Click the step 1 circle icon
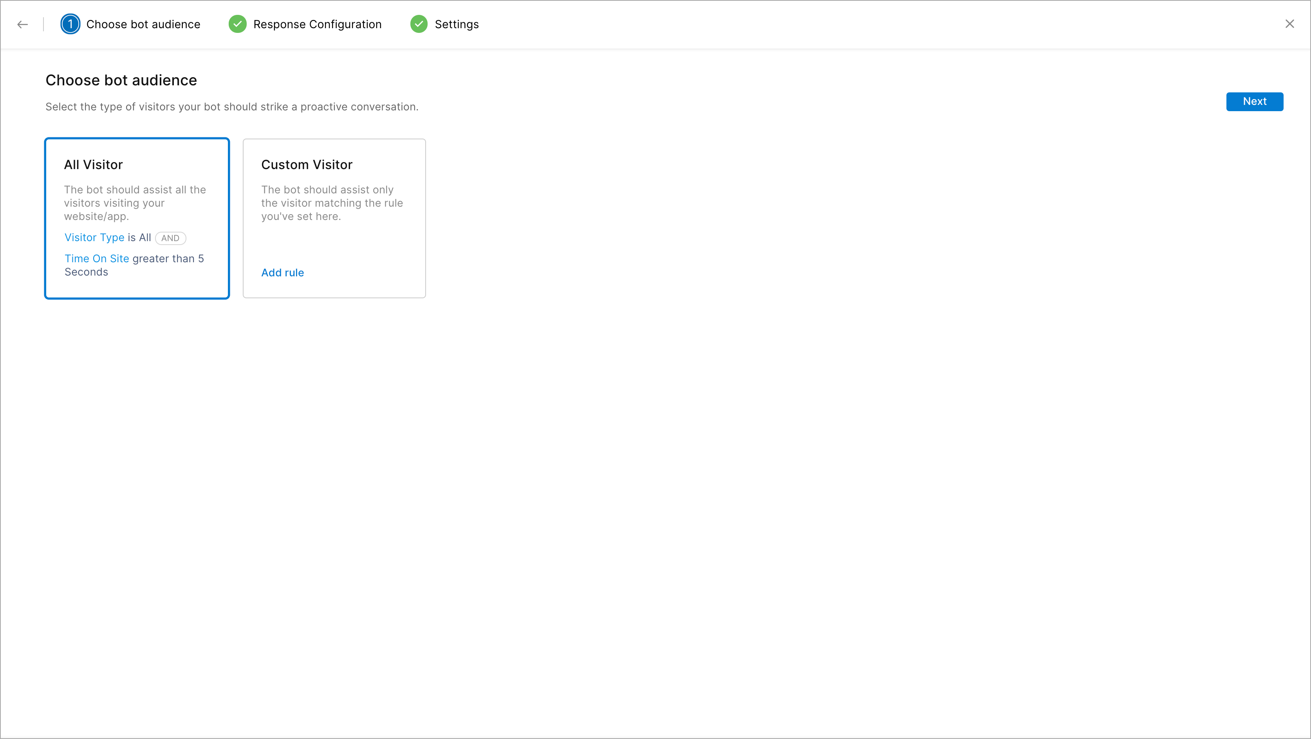Image resolution: width=1311 pixels, height=739 pixels. coord(70,24)
